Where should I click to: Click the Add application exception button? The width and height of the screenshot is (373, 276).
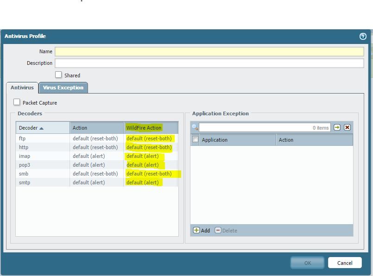click(202, 230)
